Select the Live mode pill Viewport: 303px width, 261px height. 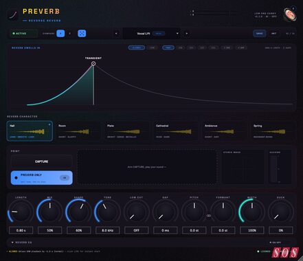(152, 47)
